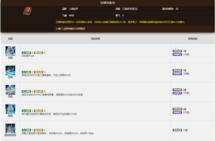Click the 影响因素 column header
215x141 pixels.
coord(193,39)
